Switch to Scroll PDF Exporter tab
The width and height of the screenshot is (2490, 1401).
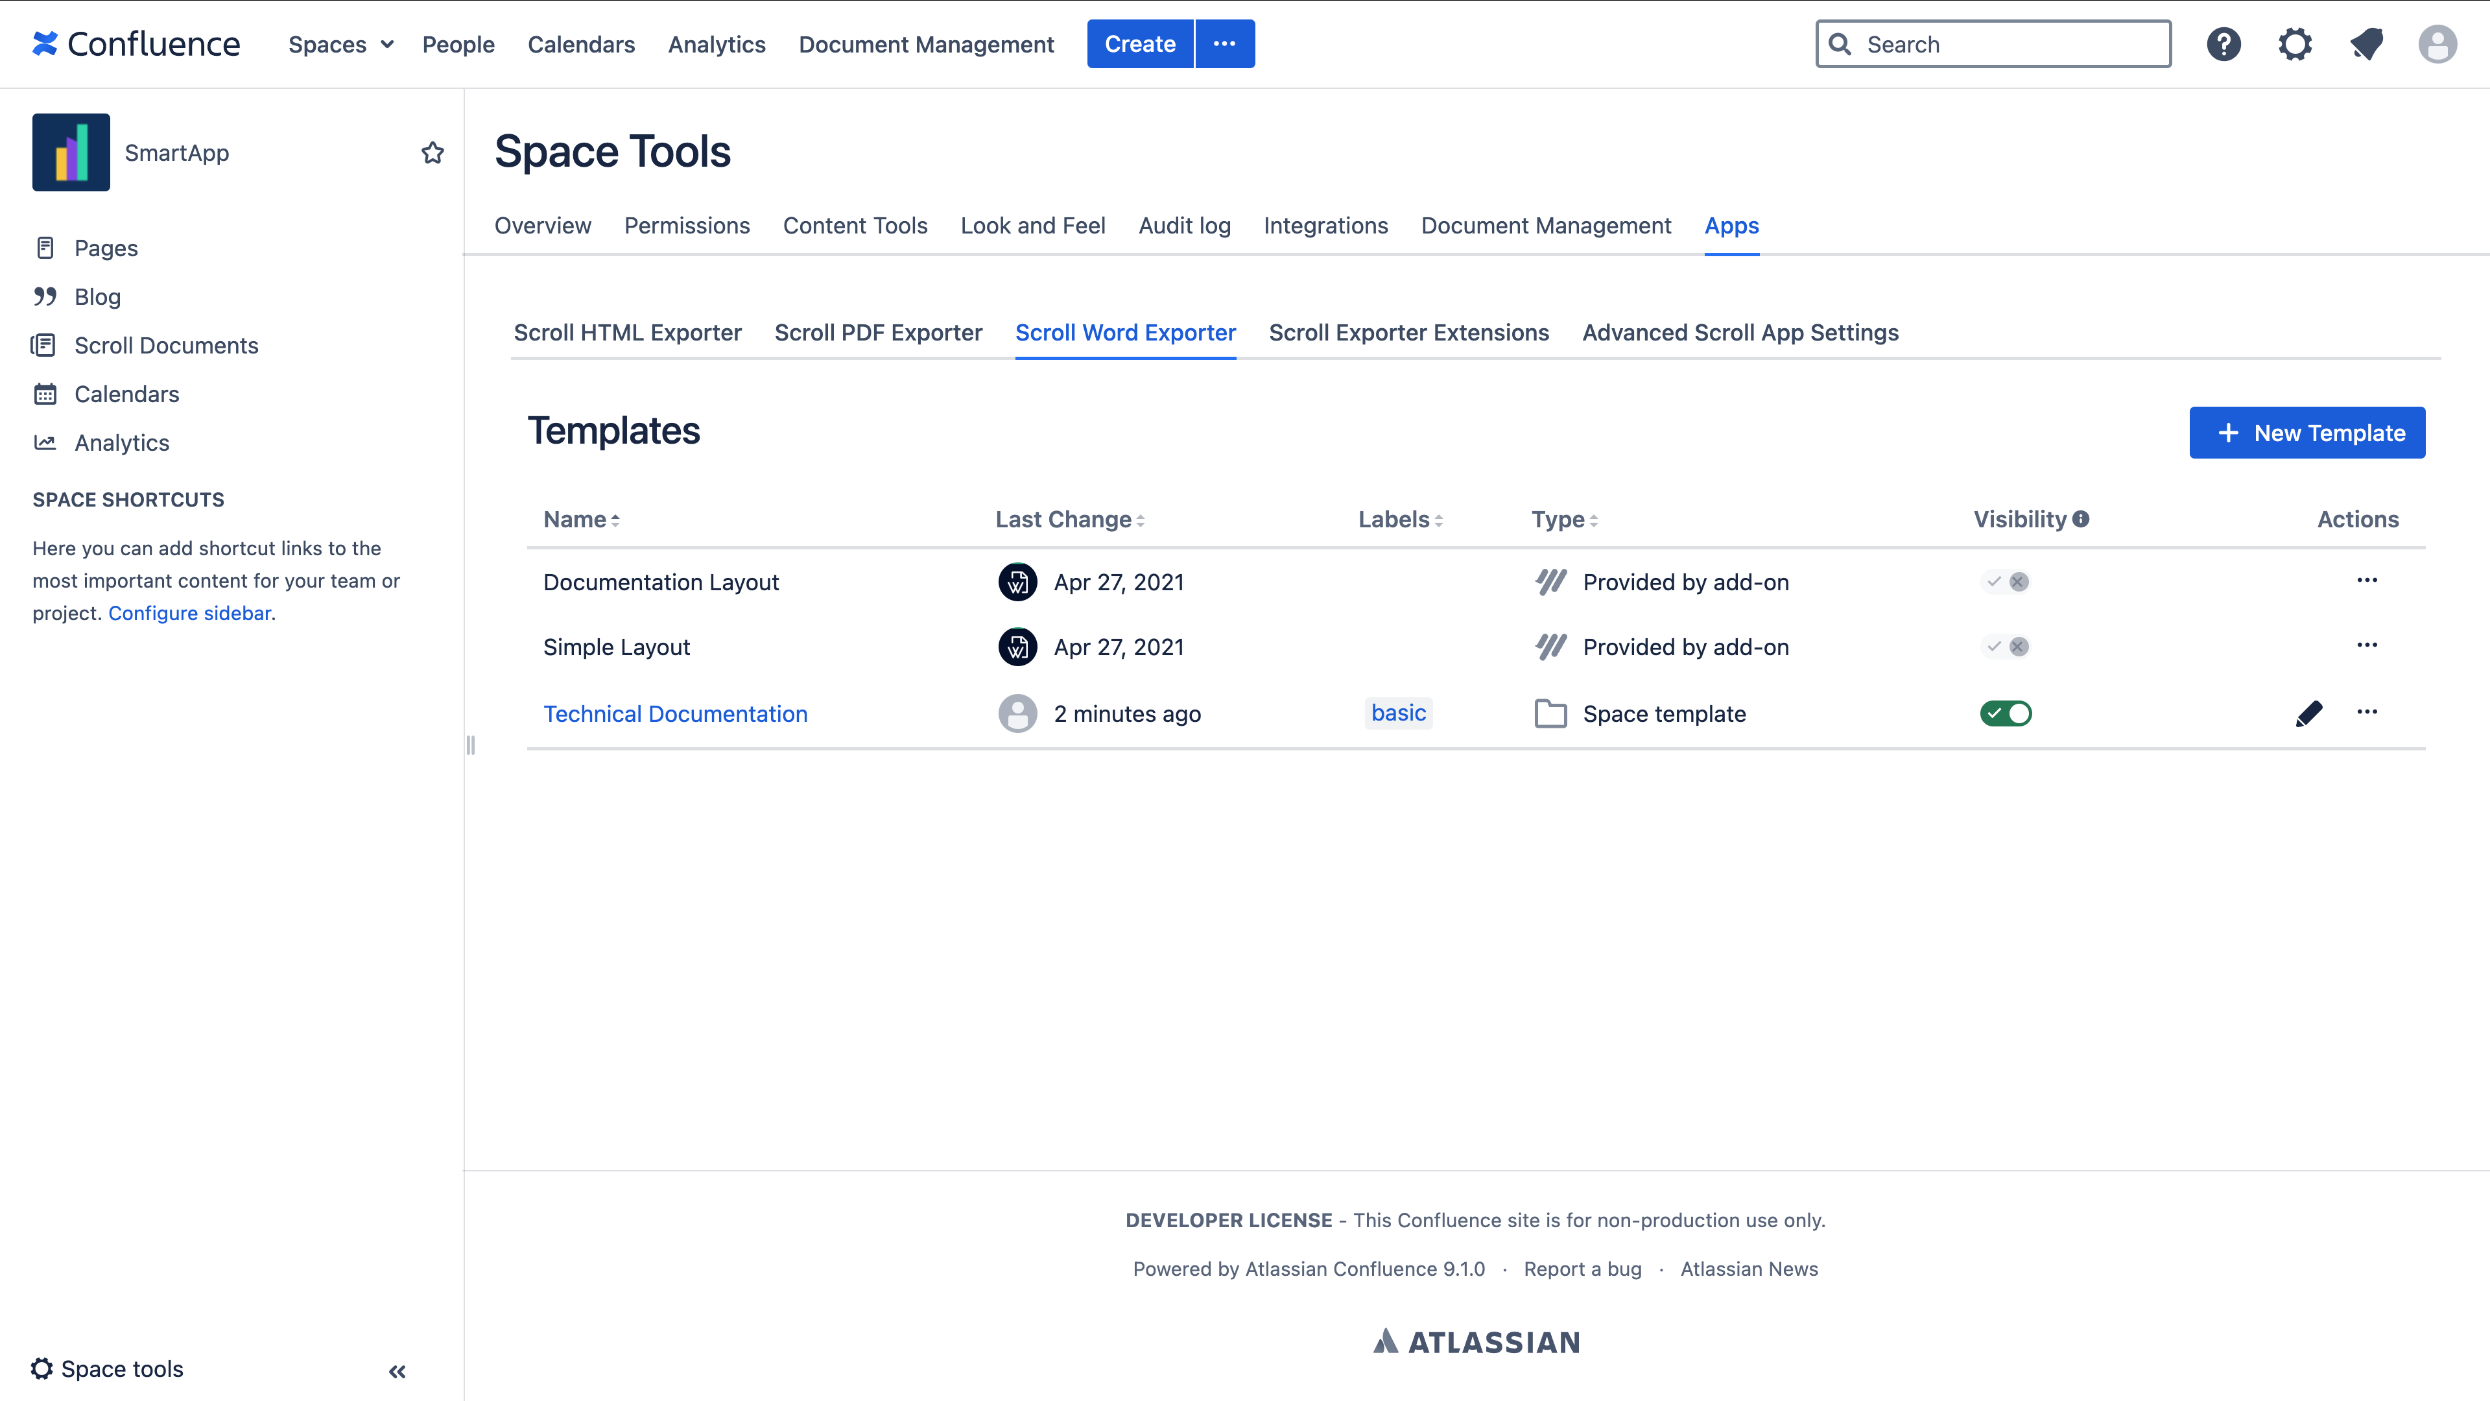pos(878,333)
